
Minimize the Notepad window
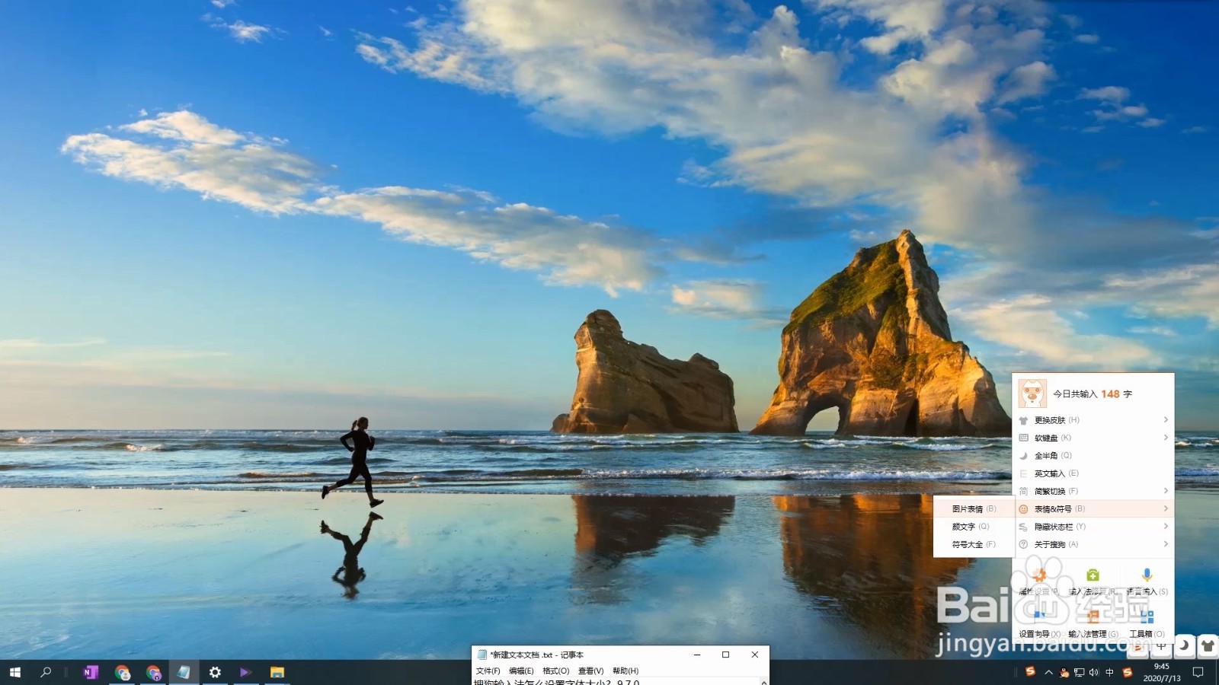tap(697, 655)
